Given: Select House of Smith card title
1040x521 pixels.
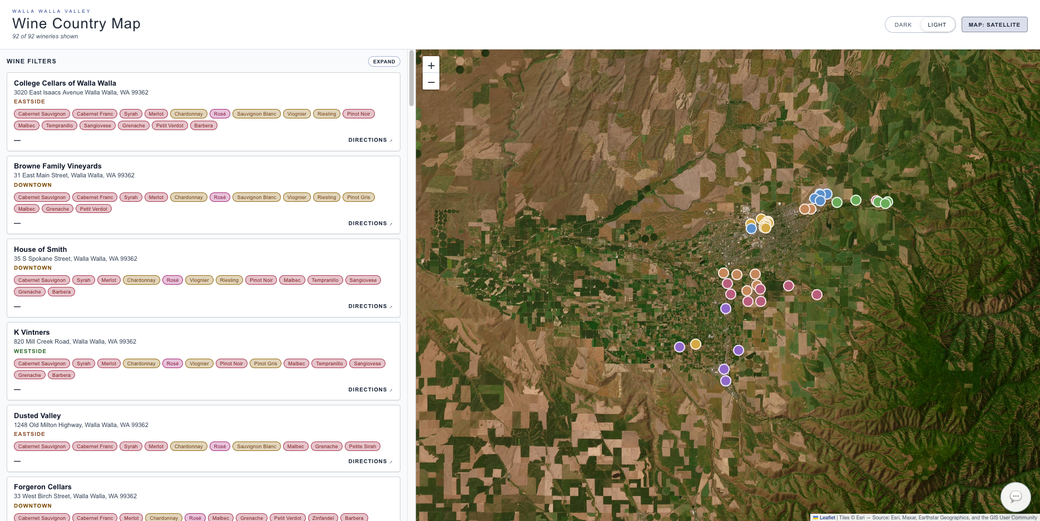Looking at the screenshot, I should point(40,249).
